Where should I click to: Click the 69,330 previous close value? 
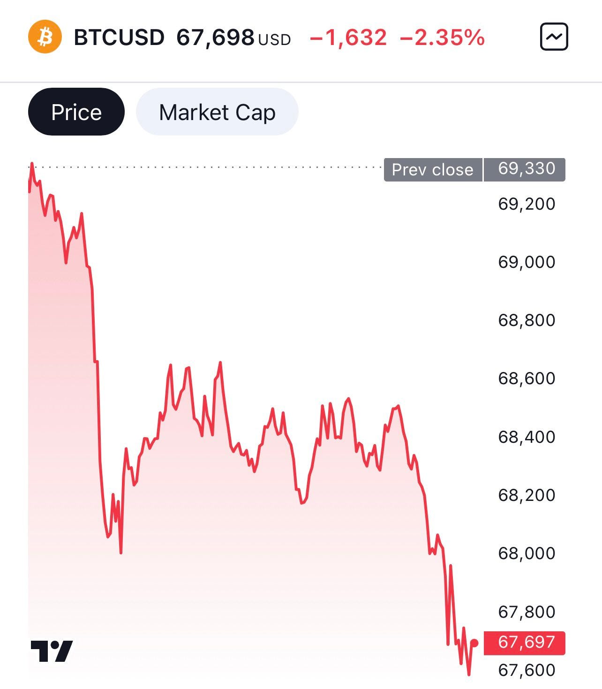click(526, 168)
